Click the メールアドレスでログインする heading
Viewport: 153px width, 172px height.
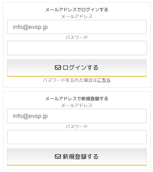77,10
